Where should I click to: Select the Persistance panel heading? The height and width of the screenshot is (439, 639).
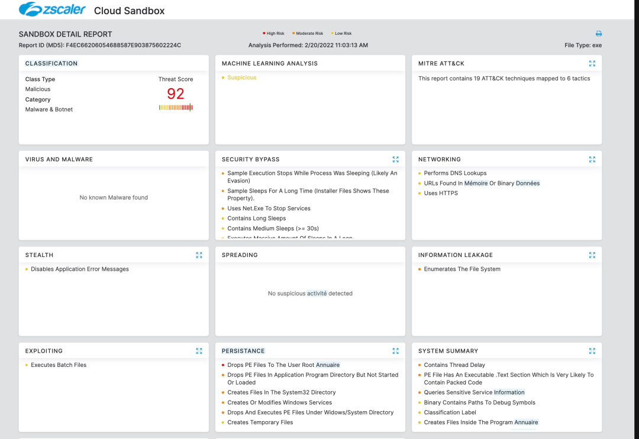[x=243, y=350]
